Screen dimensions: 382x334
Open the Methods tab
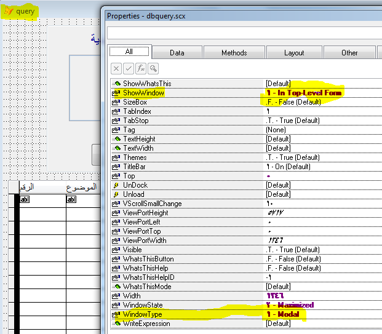point(234,53)
